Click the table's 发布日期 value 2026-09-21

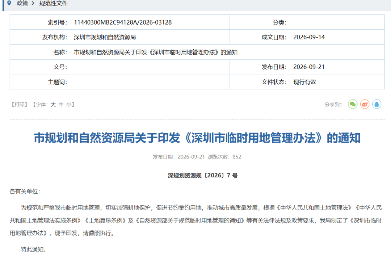[309, 67]
